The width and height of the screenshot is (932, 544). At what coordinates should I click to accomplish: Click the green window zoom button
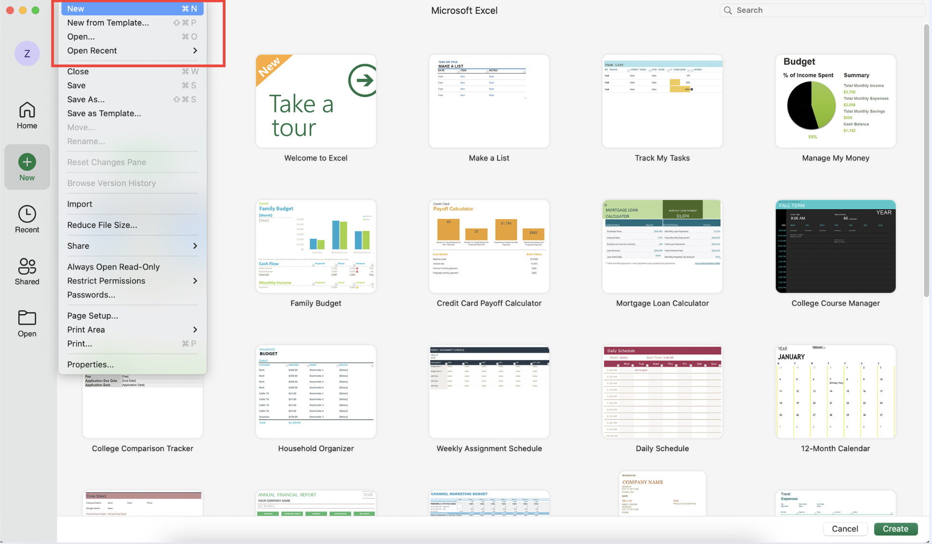coord(36,10)
